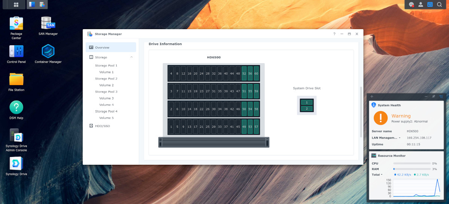
Task: Open the LAN Management dropdown arrow
Action: [x=400, y=138]
